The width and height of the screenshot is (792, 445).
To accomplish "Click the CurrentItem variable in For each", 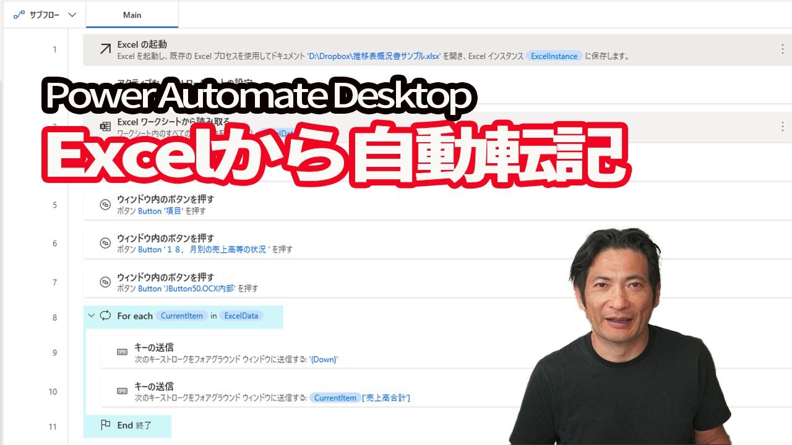I will [x=181, y=316].
